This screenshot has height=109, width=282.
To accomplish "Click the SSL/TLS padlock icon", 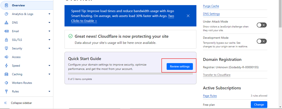I will [x=6, y=40].
